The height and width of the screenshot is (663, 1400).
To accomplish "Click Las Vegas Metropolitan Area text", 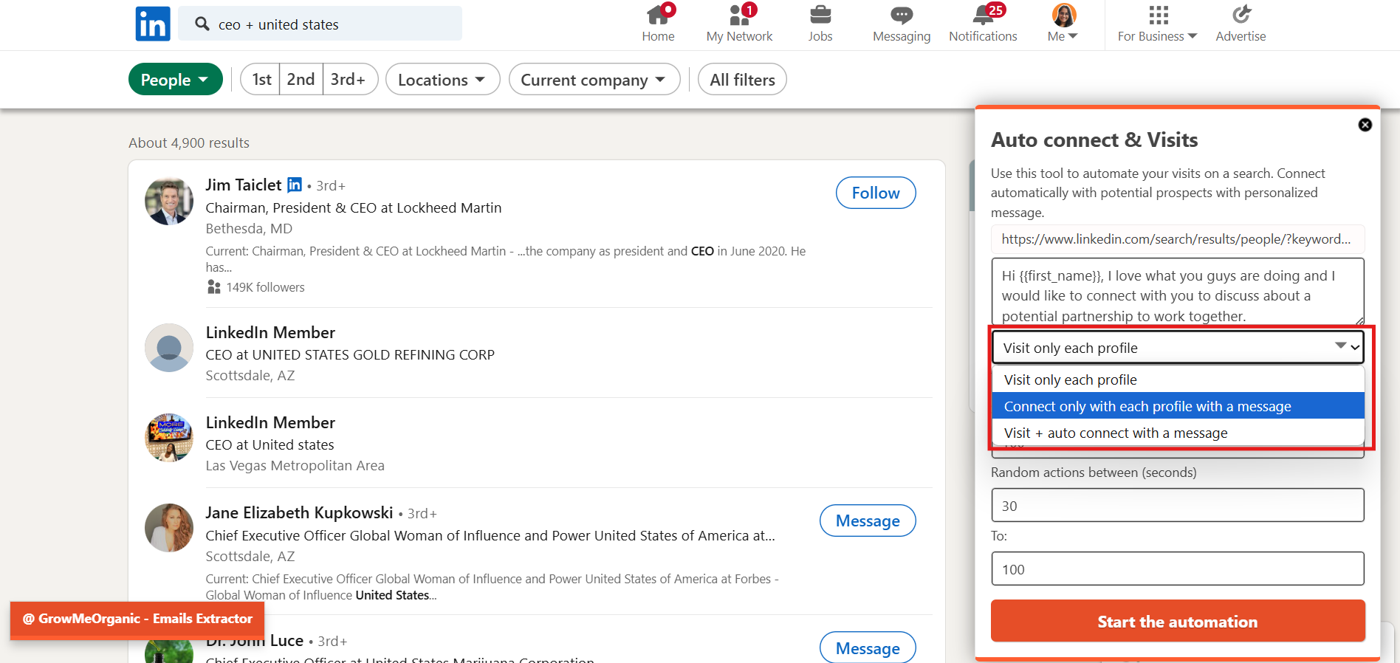I will point(295,465).
